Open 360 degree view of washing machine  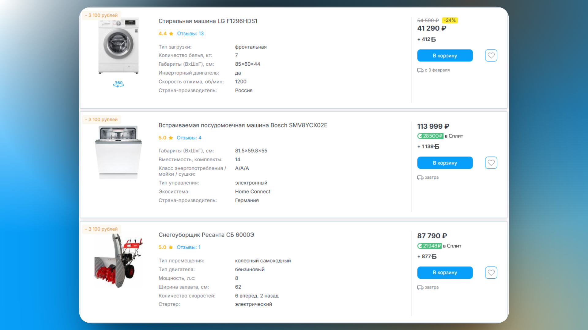(119, 84)
